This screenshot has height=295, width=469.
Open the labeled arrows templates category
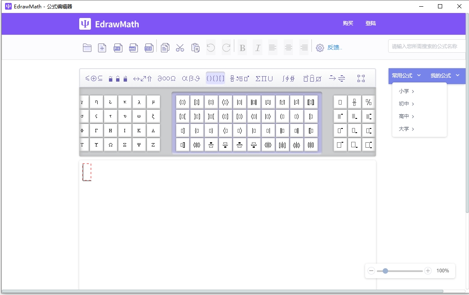(337, 79)
